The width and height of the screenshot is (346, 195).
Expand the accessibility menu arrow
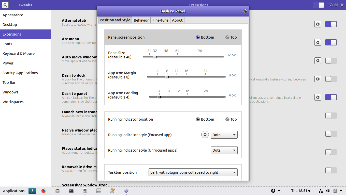click(279, 191)
